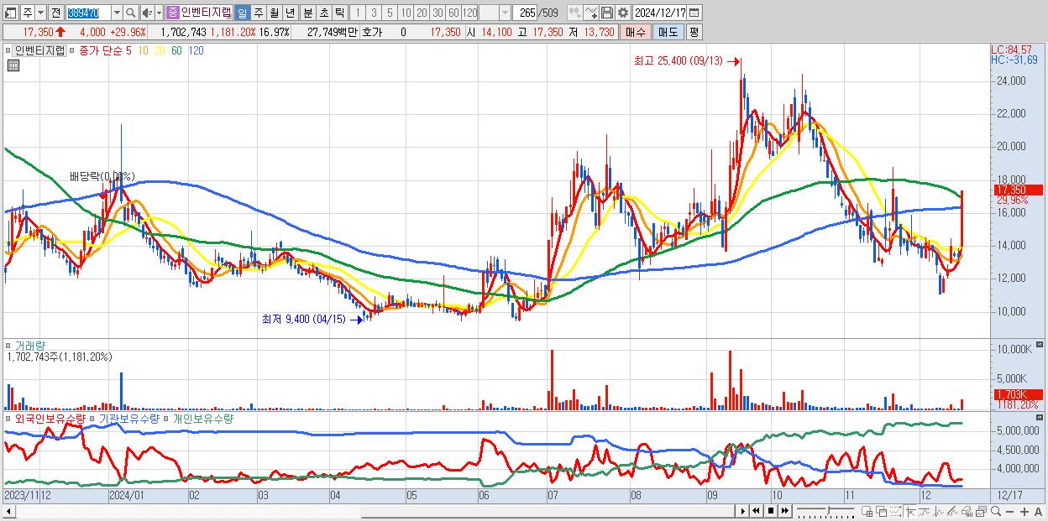1048x521 pixels.
Task: Open the 주 type dropdown arrow
Action: [40, 13]
